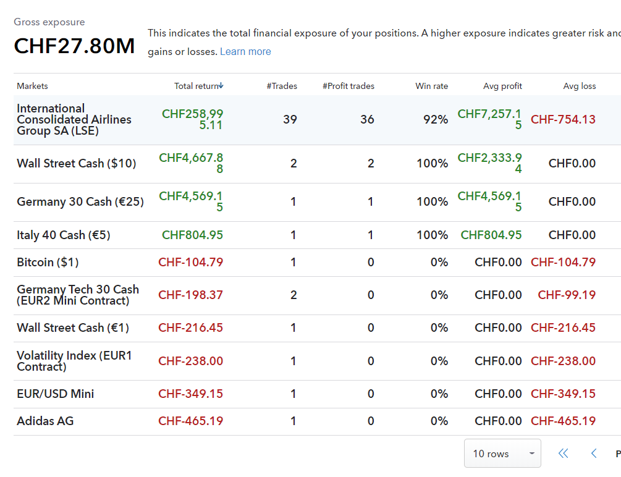Sort by the Avg loss column
This screenshot has width=621, height=477.
pyautogui.click(x=580, y=86)
